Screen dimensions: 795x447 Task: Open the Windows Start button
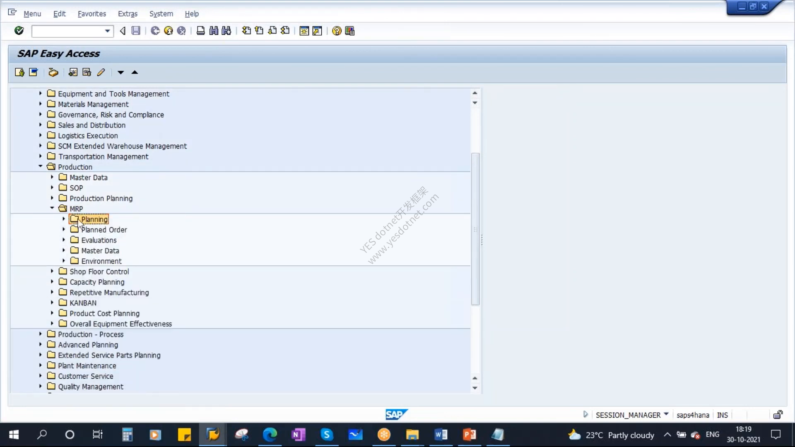14,435
